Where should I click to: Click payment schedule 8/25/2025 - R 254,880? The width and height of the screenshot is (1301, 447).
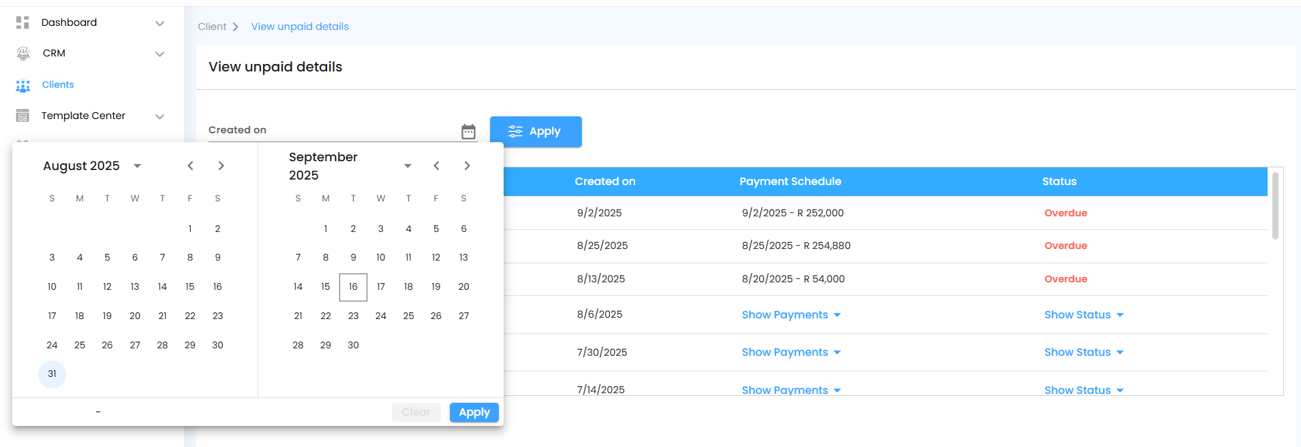(x=796, y=246)
